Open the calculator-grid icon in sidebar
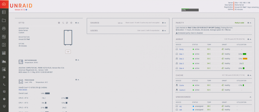The height and width of the screenshot is (112, 259). 4,53
